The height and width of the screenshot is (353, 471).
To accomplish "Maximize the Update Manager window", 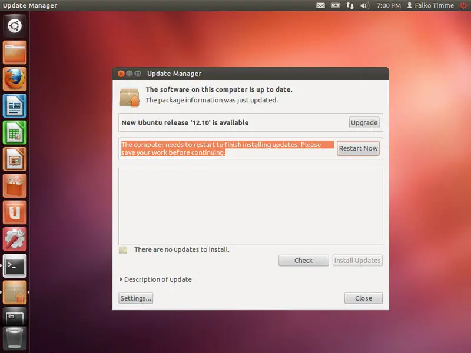I will coord(138,74).
